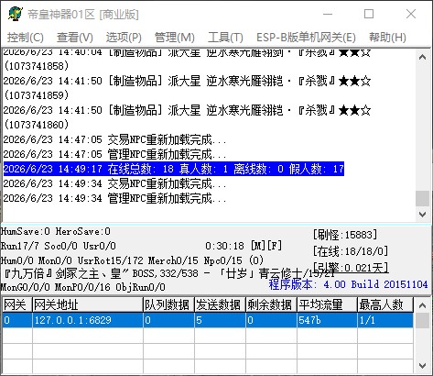Click the [M][F] indicator text
Image resolution: width=433 pixels, height=376 pixels.
[266, 246]
